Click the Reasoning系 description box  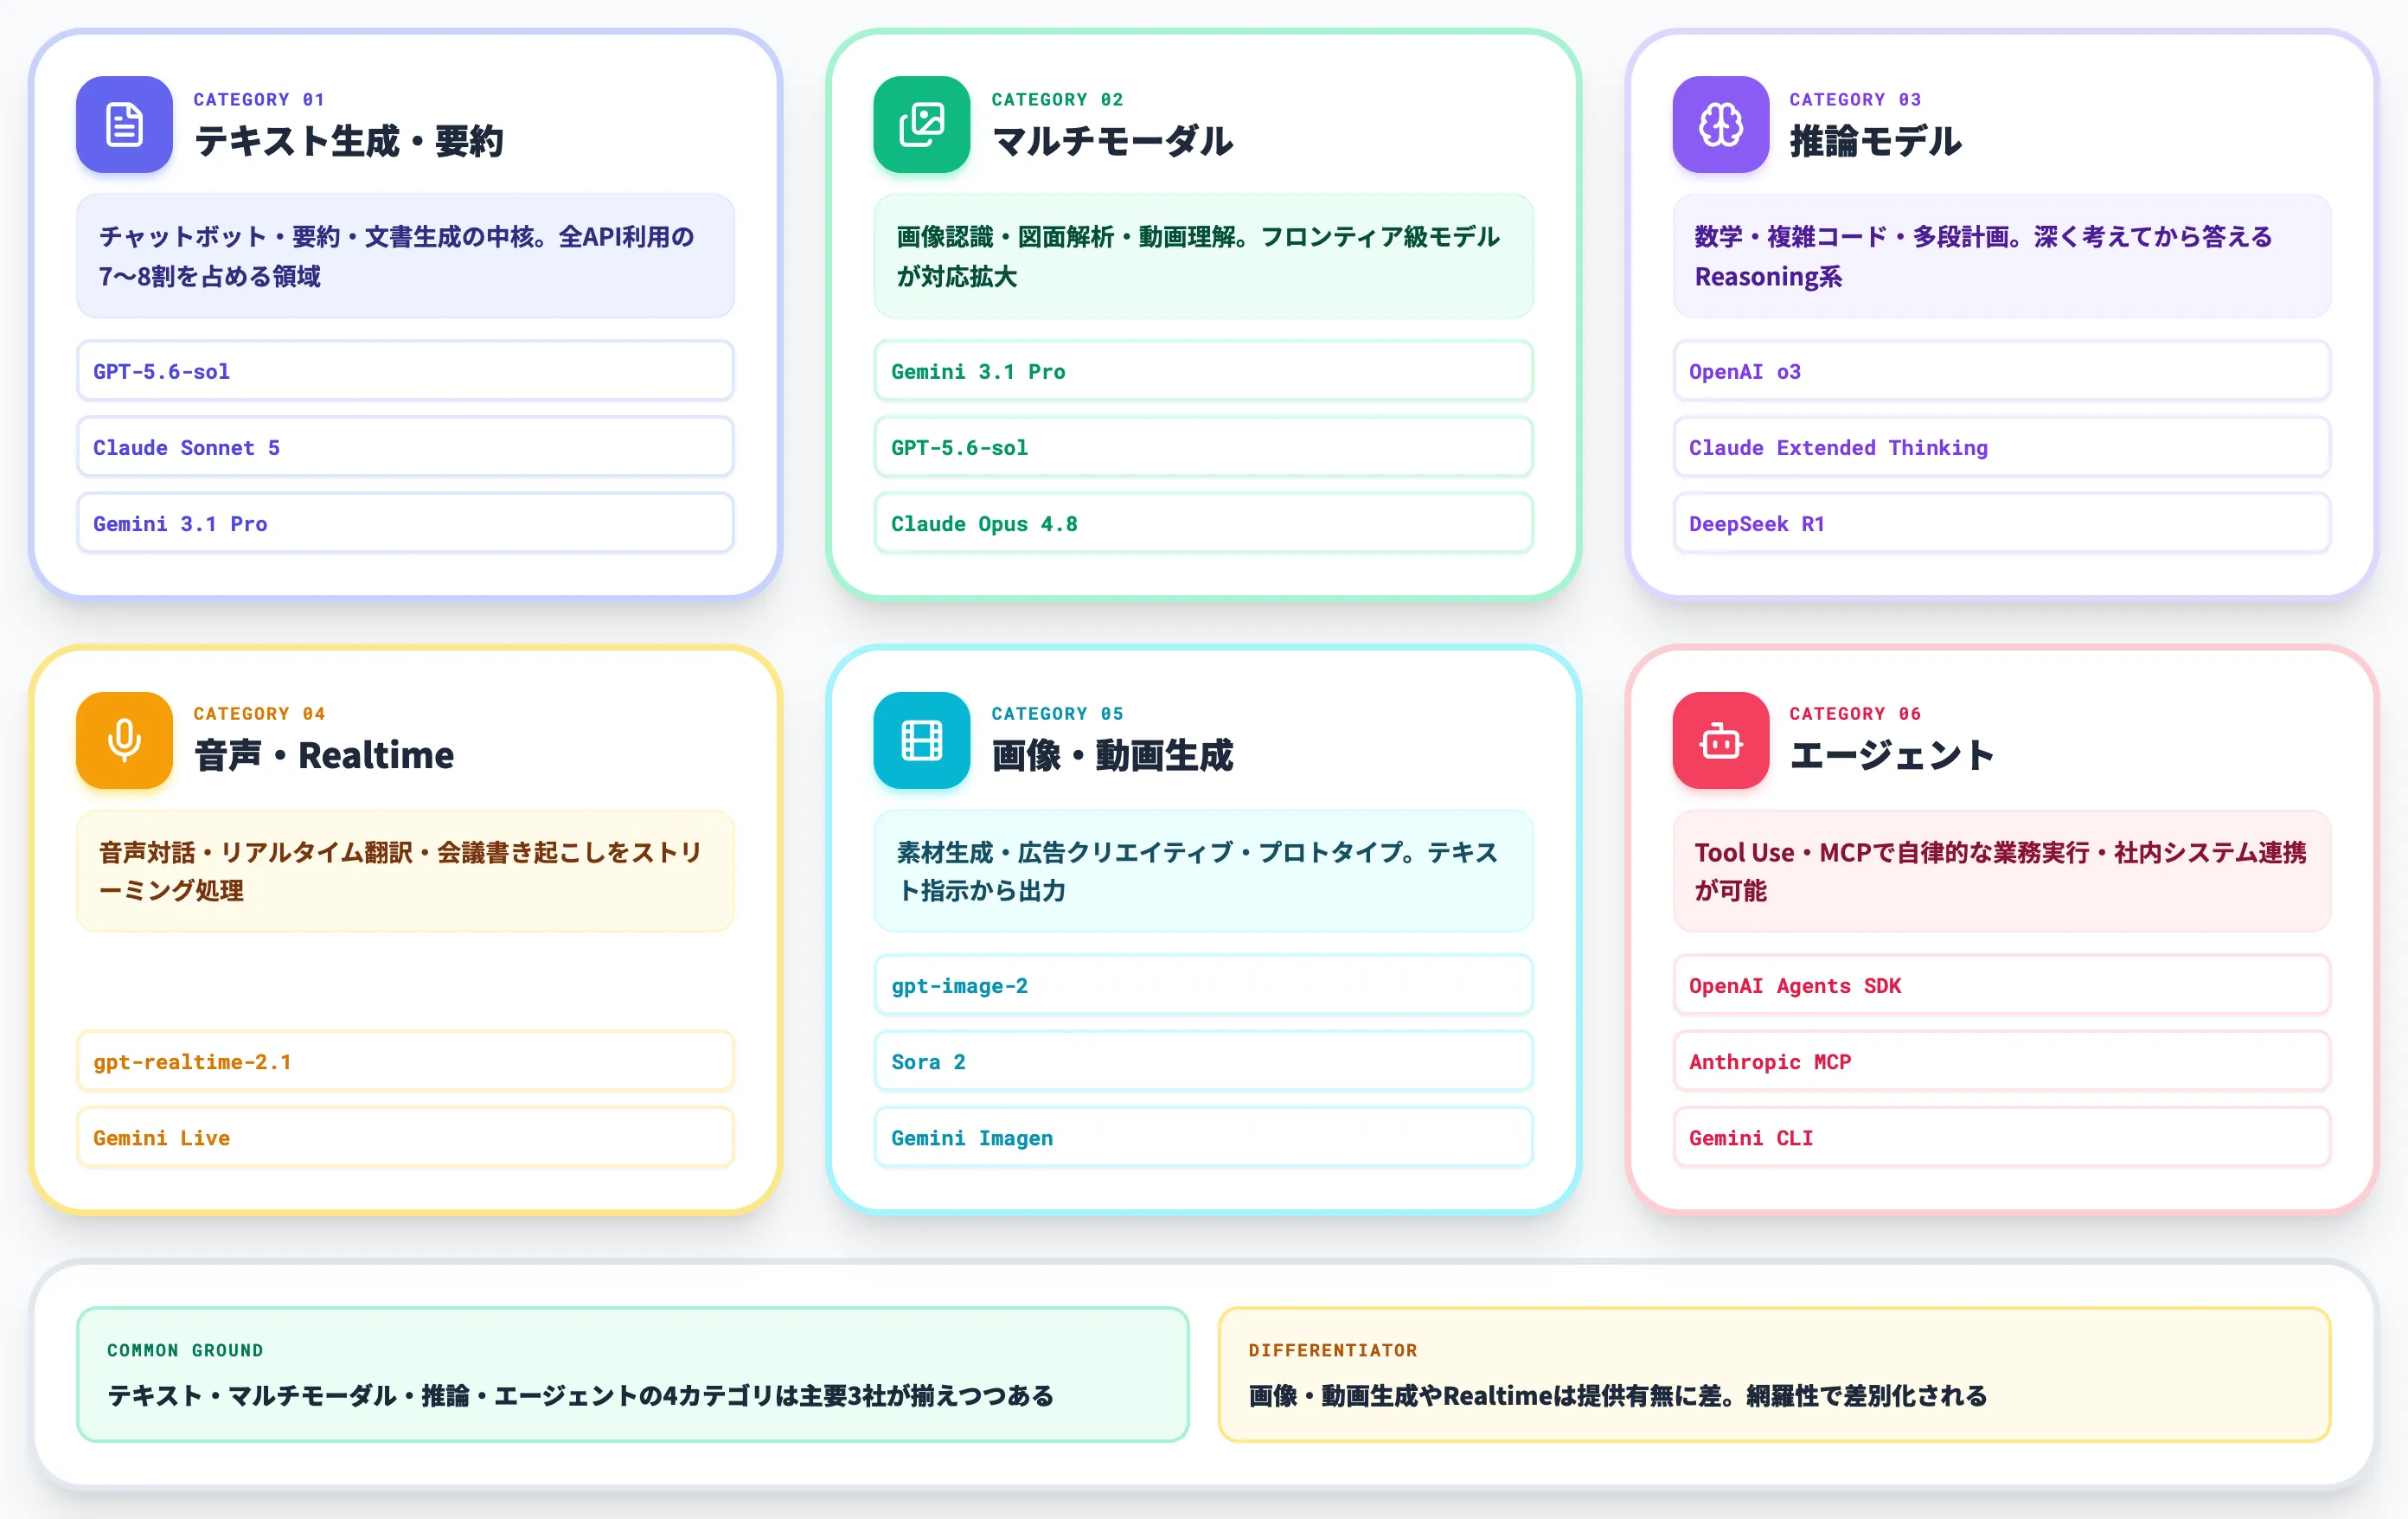click(x=2001, y=256)
